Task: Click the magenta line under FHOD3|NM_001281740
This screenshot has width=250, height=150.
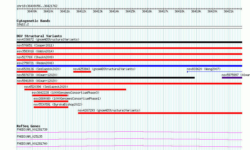Action: [x=129, y=146]
